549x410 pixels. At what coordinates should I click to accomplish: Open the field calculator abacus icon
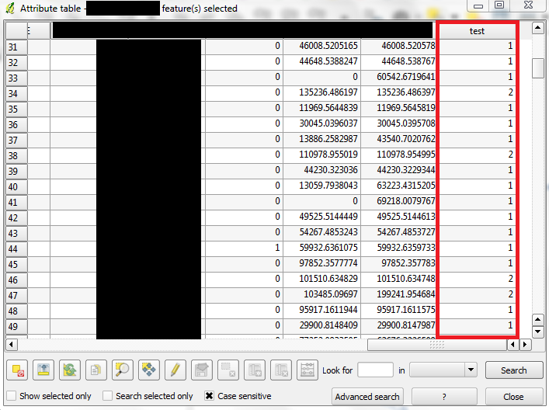[307, 370]
